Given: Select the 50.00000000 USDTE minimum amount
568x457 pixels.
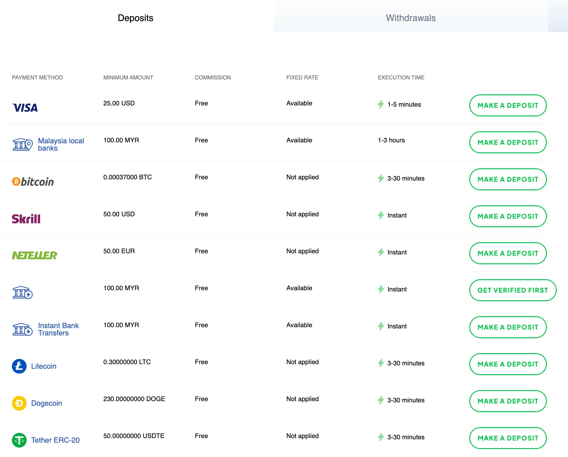Looking at the screenshot, I should tap(134, 436).
